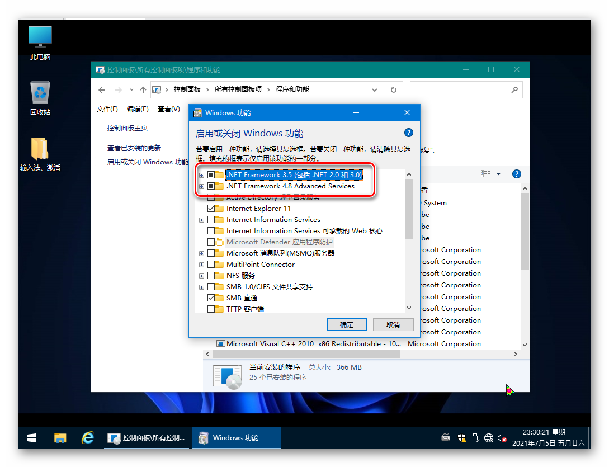Click the view options icon in 程序和功能
Image resolution: width=609 pixels, height=467 pixels.
click(485, 174)
